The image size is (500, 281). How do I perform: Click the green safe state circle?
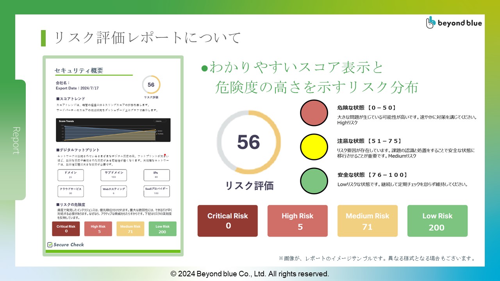click(x=314, y=181)
